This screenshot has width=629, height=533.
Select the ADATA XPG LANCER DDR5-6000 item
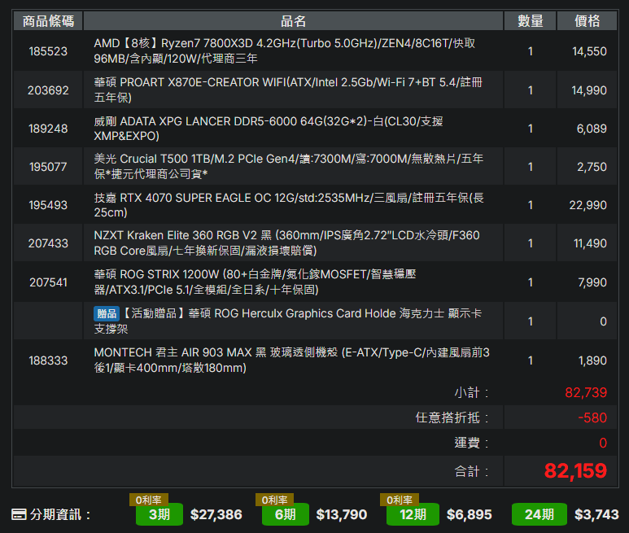pos(269,129)
